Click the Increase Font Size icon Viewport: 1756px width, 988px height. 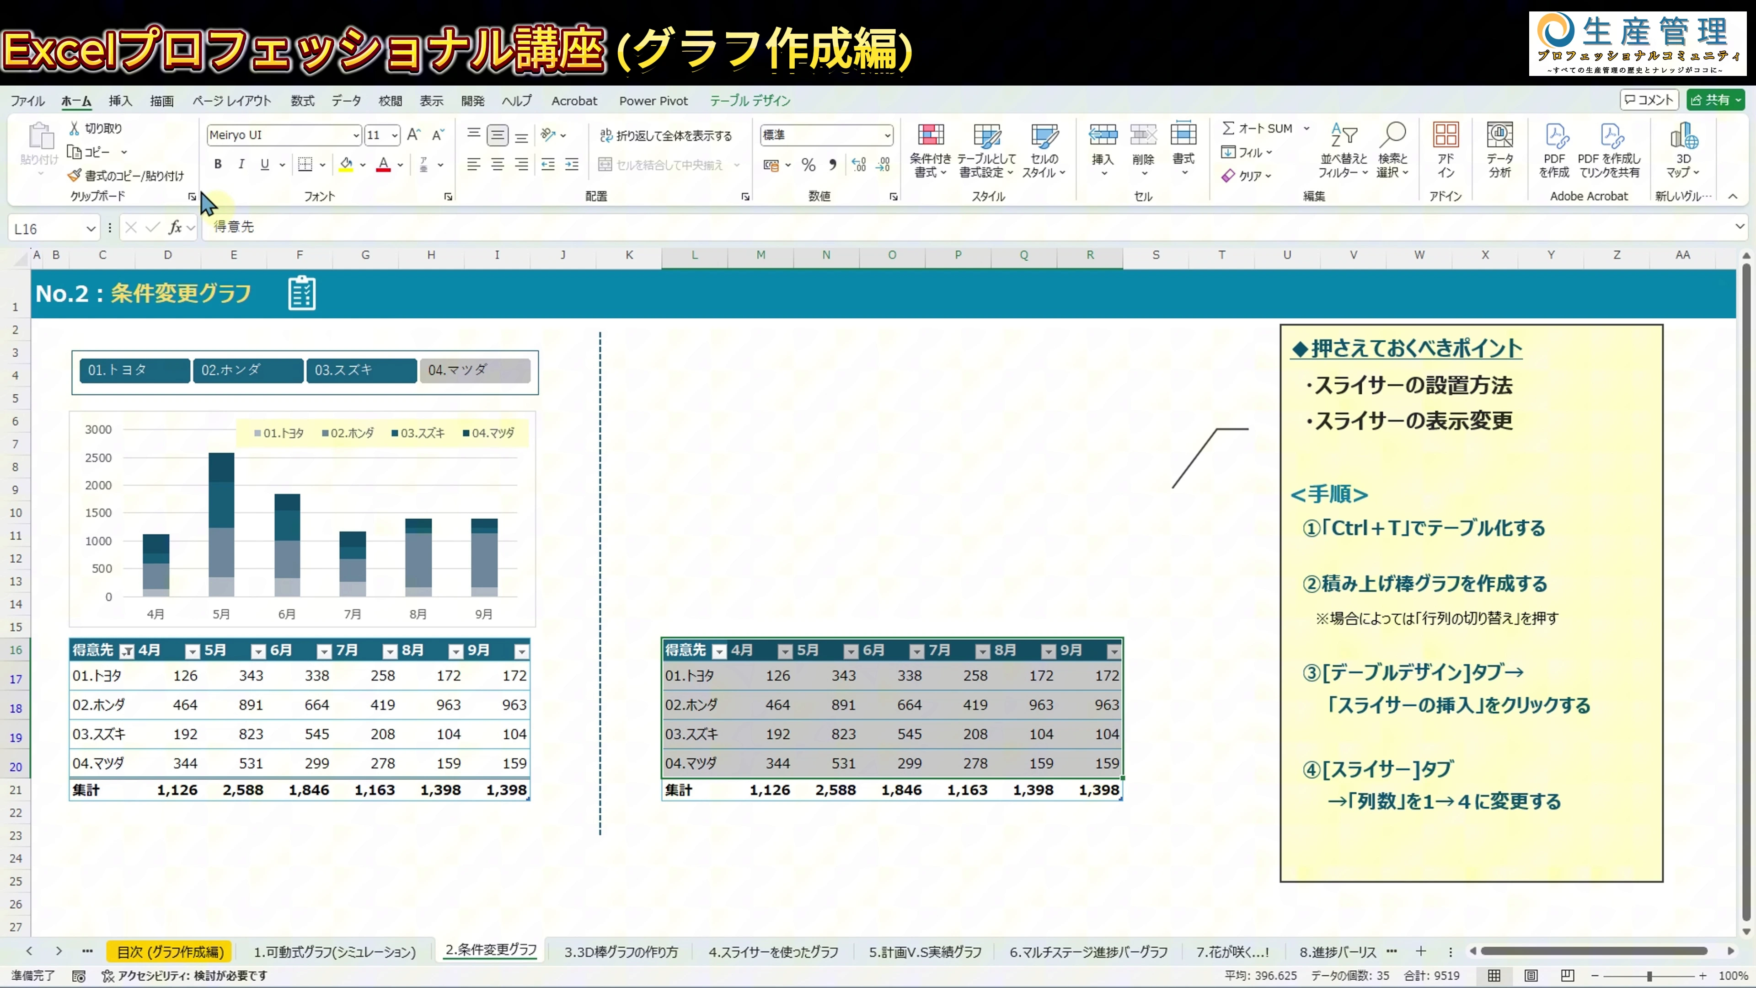(x=414, y=134)
